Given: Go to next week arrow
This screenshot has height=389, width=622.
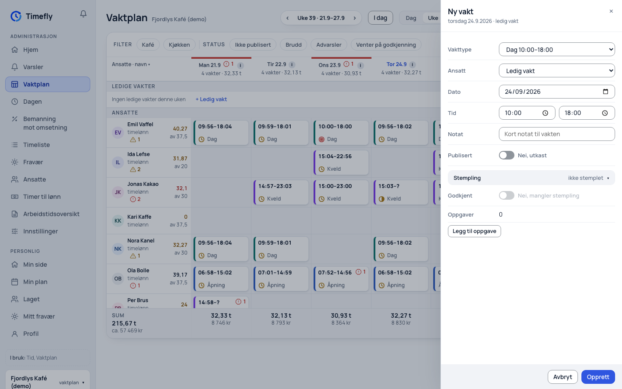Looking at the screenshot, I should tap(355, 18).
